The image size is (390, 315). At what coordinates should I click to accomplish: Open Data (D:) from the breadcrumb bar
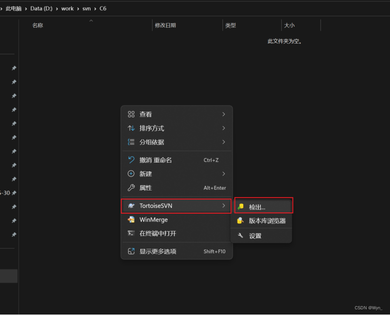pyautogui.click(x=41, y=8)
